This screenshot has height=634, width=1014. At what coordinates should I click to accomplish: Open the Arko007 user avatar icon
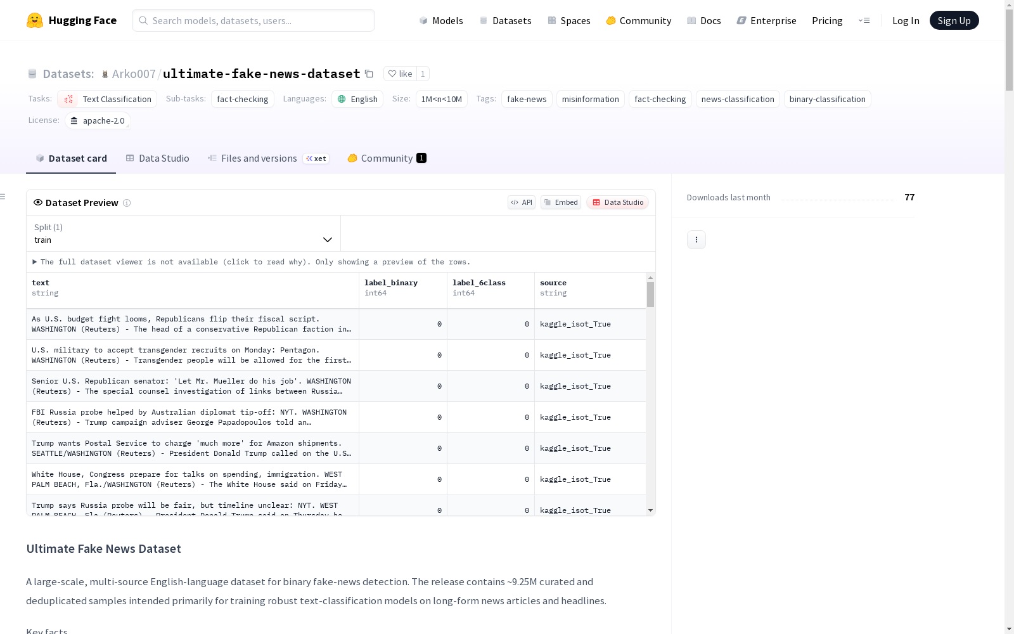click(105, 74)
